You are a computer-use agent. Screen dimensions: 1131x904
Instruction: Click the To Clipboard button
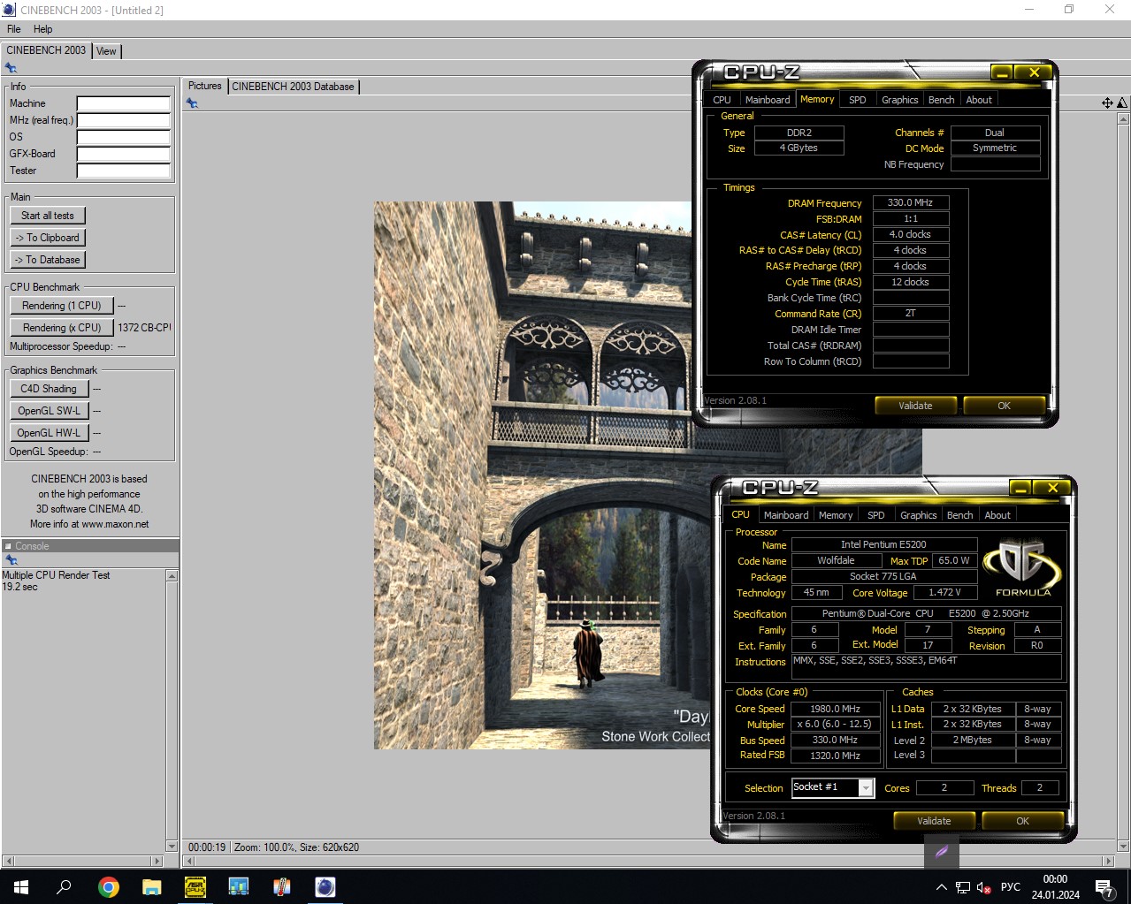coord(48,238)
